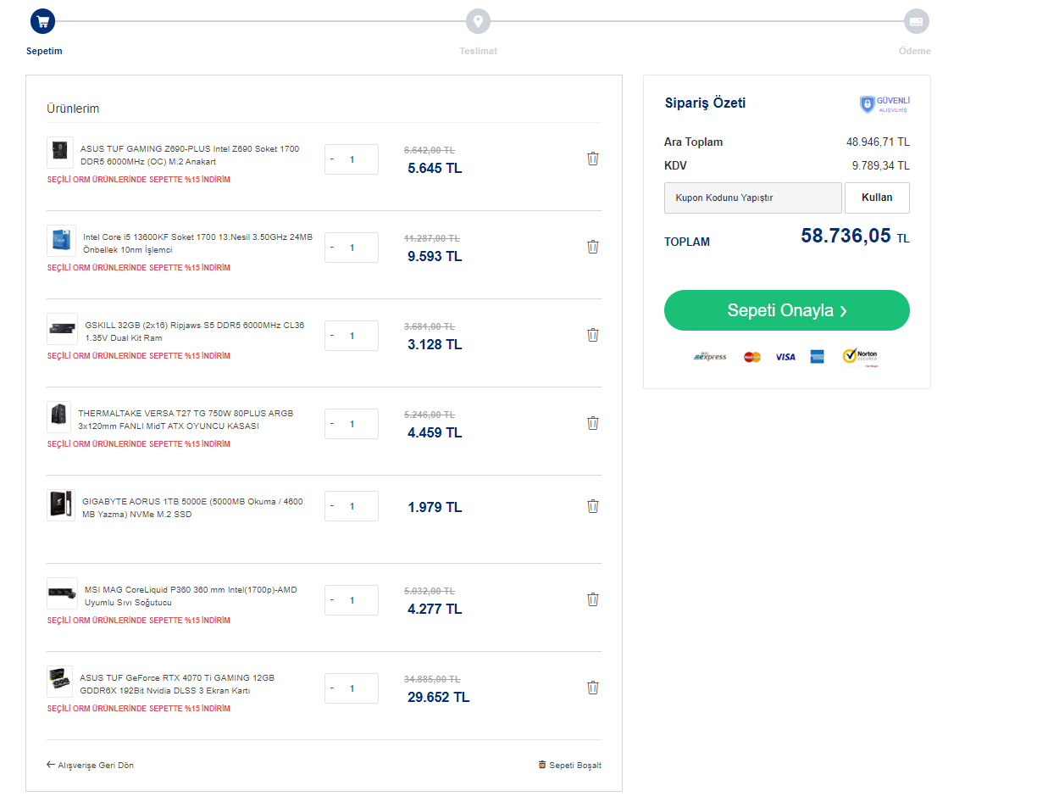Delete the ASUS RTX 4070 Ti card
1037x802 pixels.
[x=593, y=688]
